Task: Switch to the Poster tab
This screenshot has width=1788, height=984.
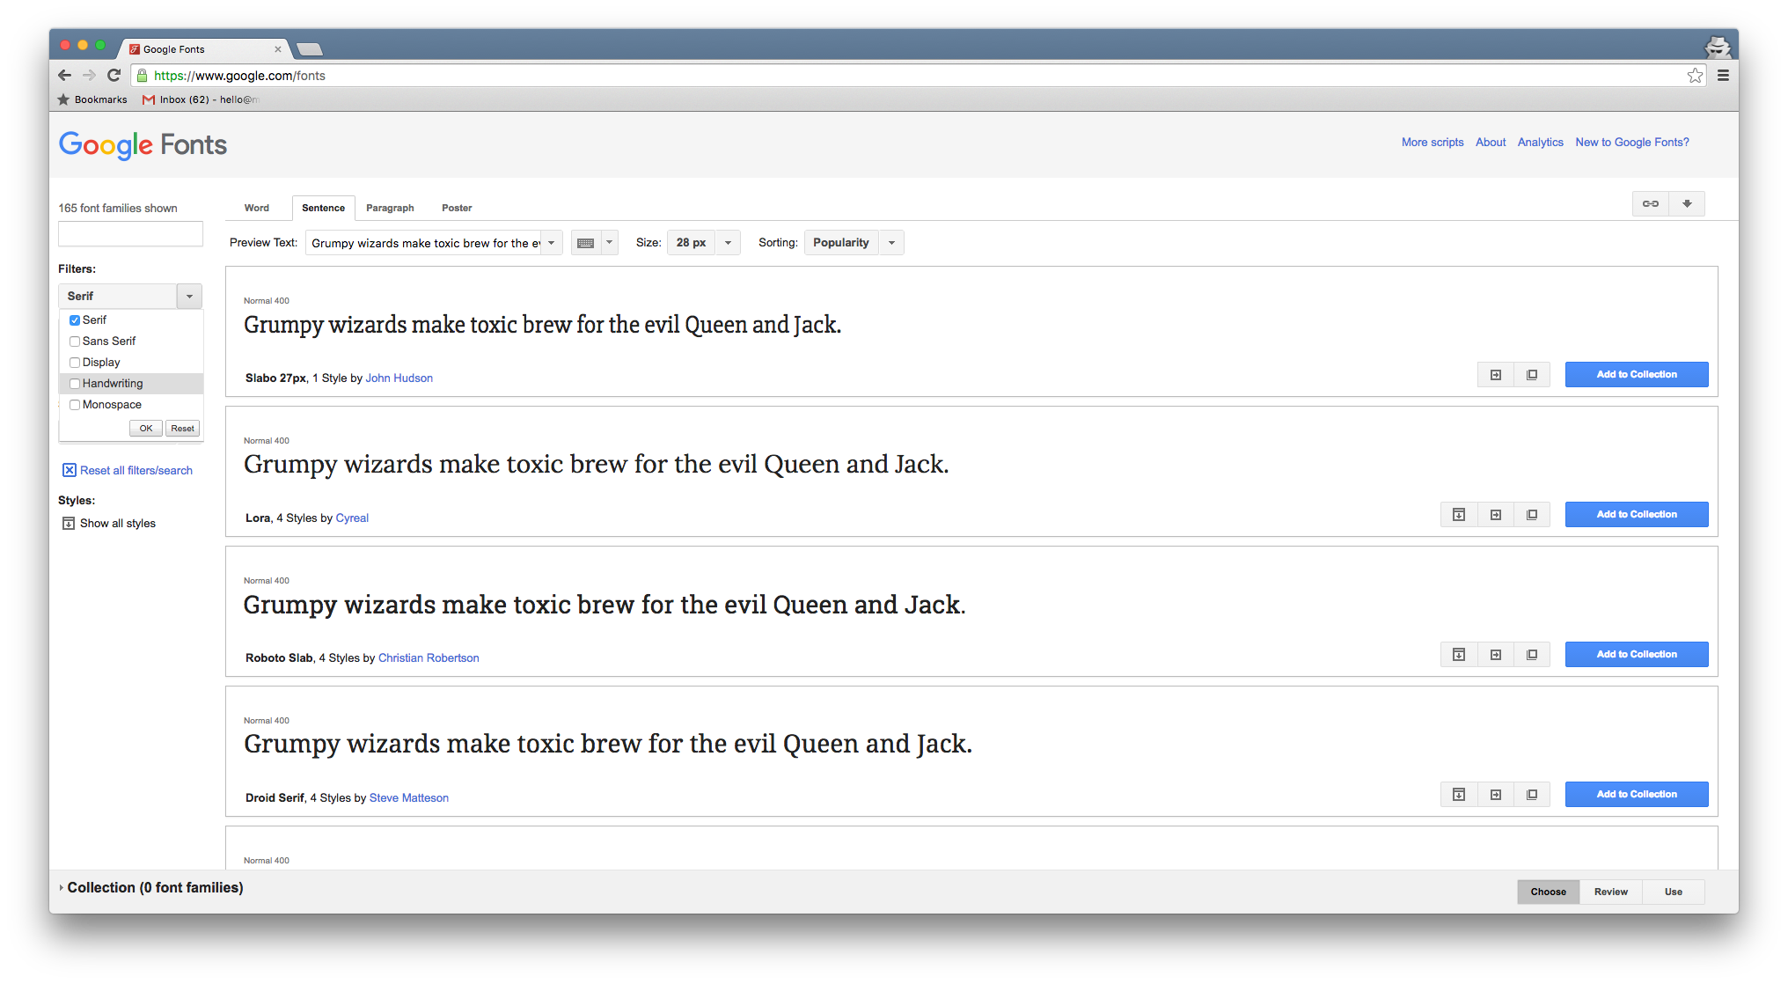Action: point(457,209)
